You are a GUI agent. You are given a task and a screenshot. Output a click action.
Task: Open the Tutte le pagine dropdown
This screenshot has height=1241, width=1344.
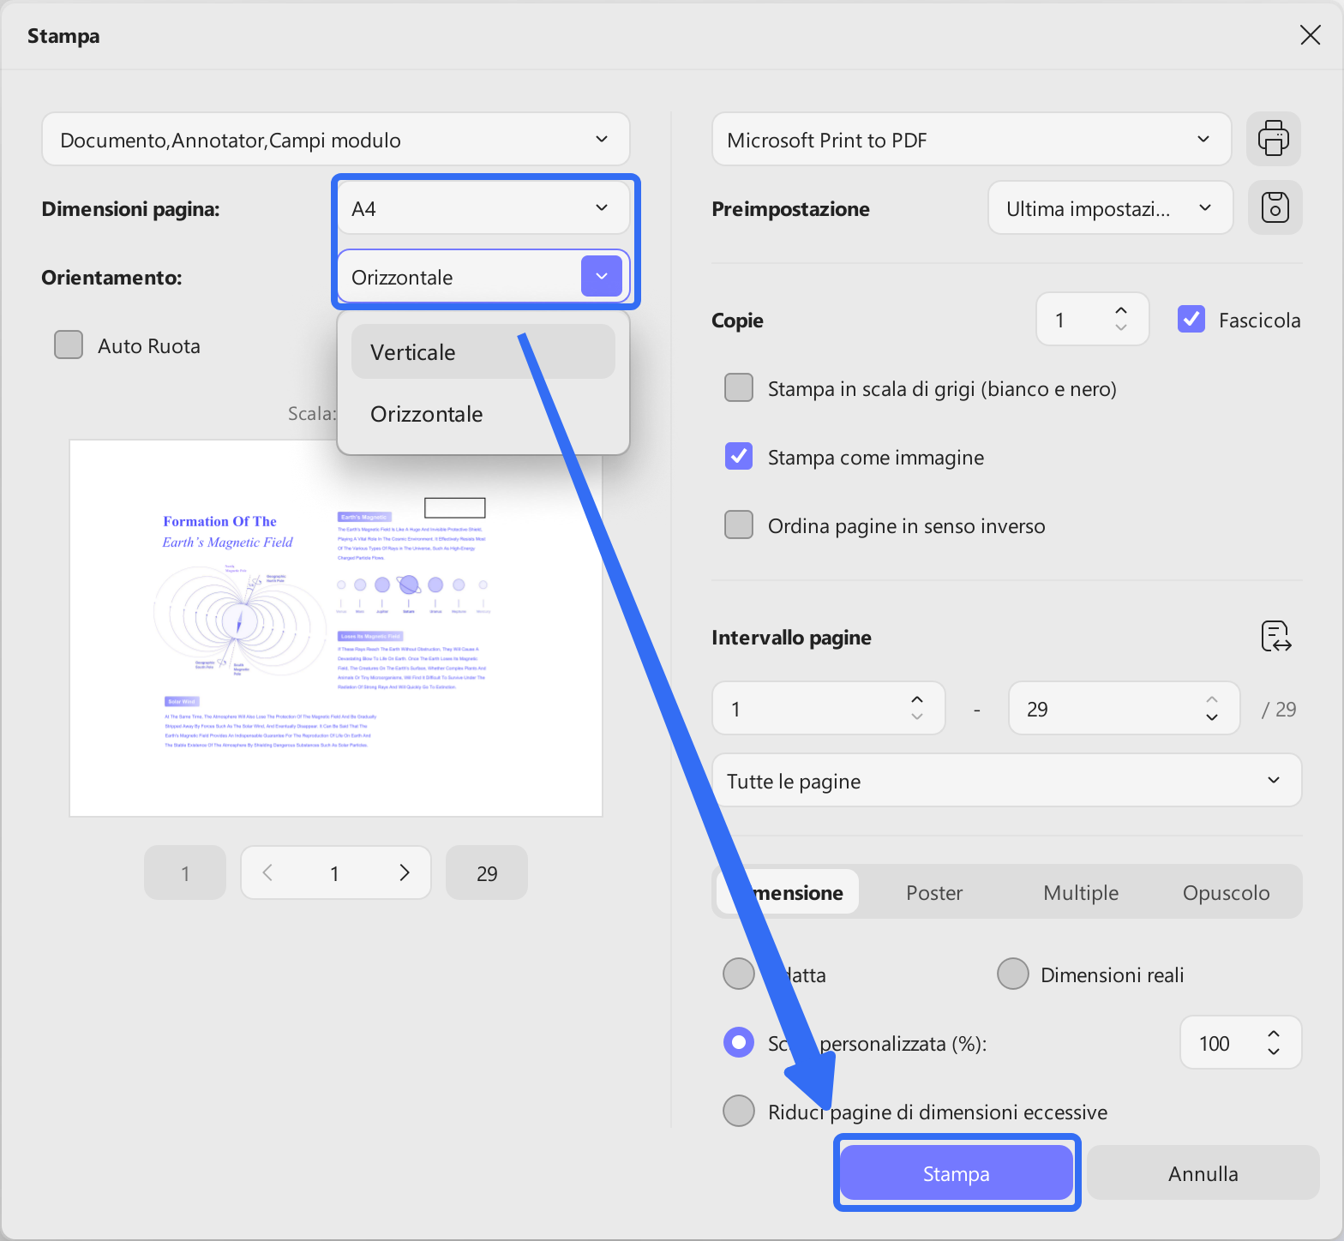click(1006, 781)
